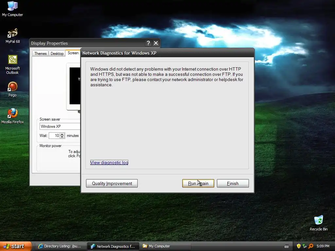Image resolution: width=335 pixels, height=251 pixels.
Task: Launch the MyPal 68 browser shortcut
Action: 12,35
